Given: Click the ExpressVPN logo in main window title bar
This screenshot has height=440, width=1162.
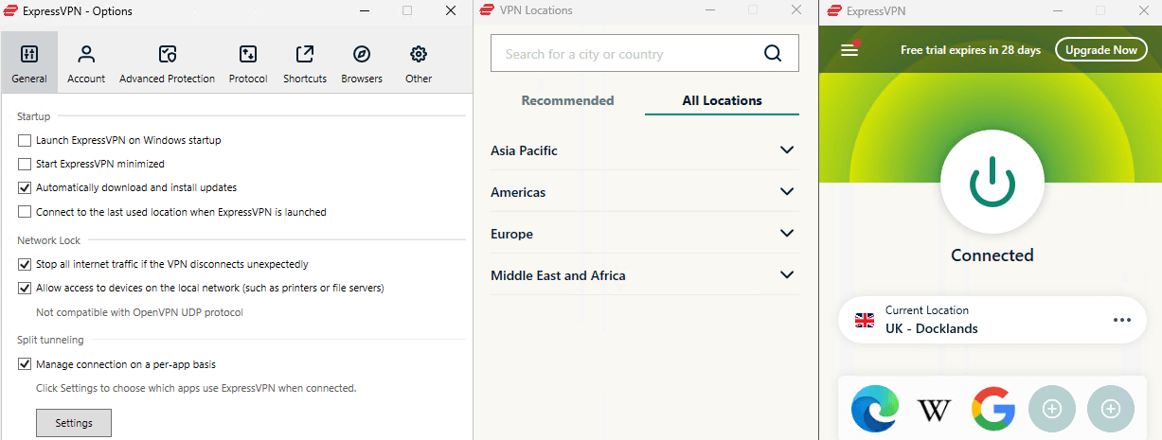Looking at the screenshot, I should click(x=834, y=10).
